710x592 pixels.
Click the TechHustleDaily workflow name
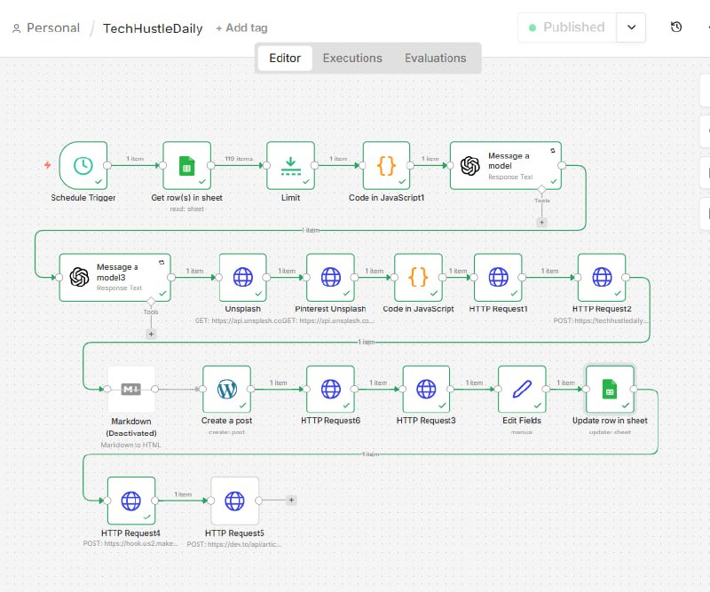[x=153, y=28]
